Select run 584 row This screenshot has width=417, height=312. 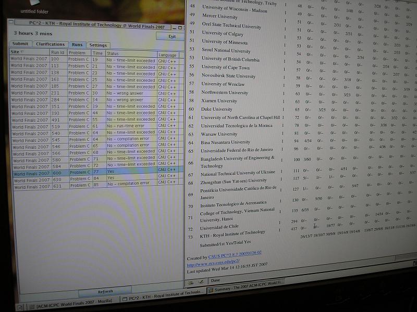(99, 165)
